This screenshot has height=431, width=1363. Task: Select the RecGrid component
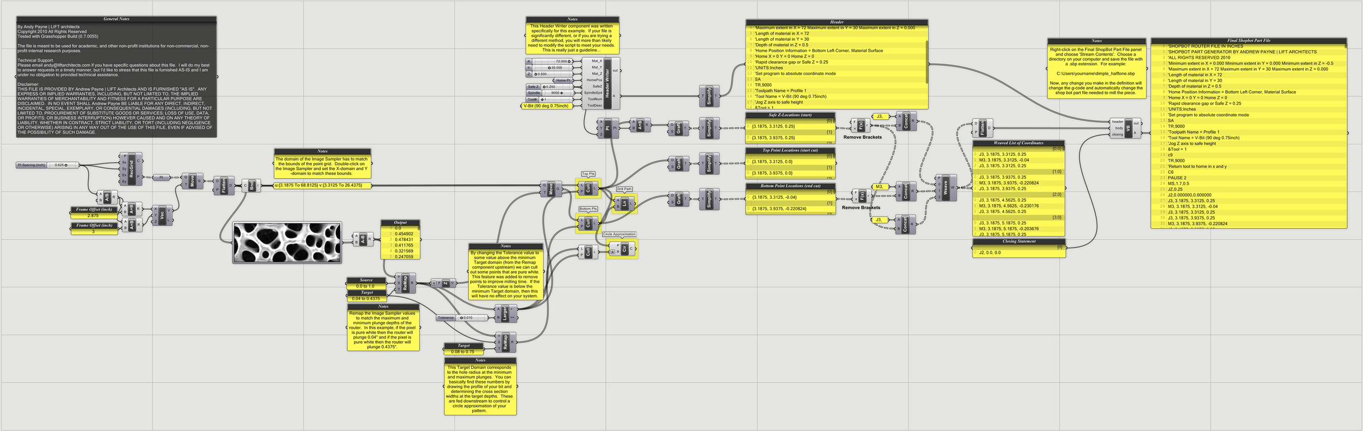point(131,169)
